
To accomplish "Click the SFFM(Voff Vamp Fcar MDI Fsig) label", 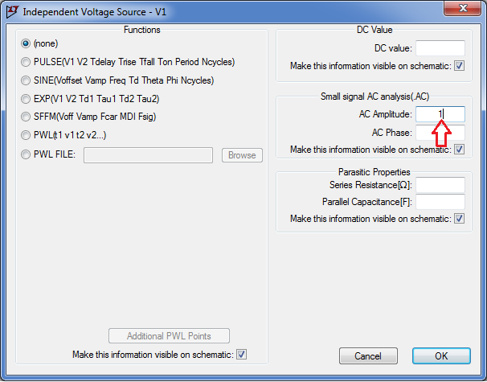I will coord(95,117).
